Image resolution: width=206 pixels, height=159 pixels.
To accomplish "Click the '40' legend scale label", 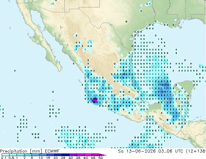I will (x=85, y=158).
